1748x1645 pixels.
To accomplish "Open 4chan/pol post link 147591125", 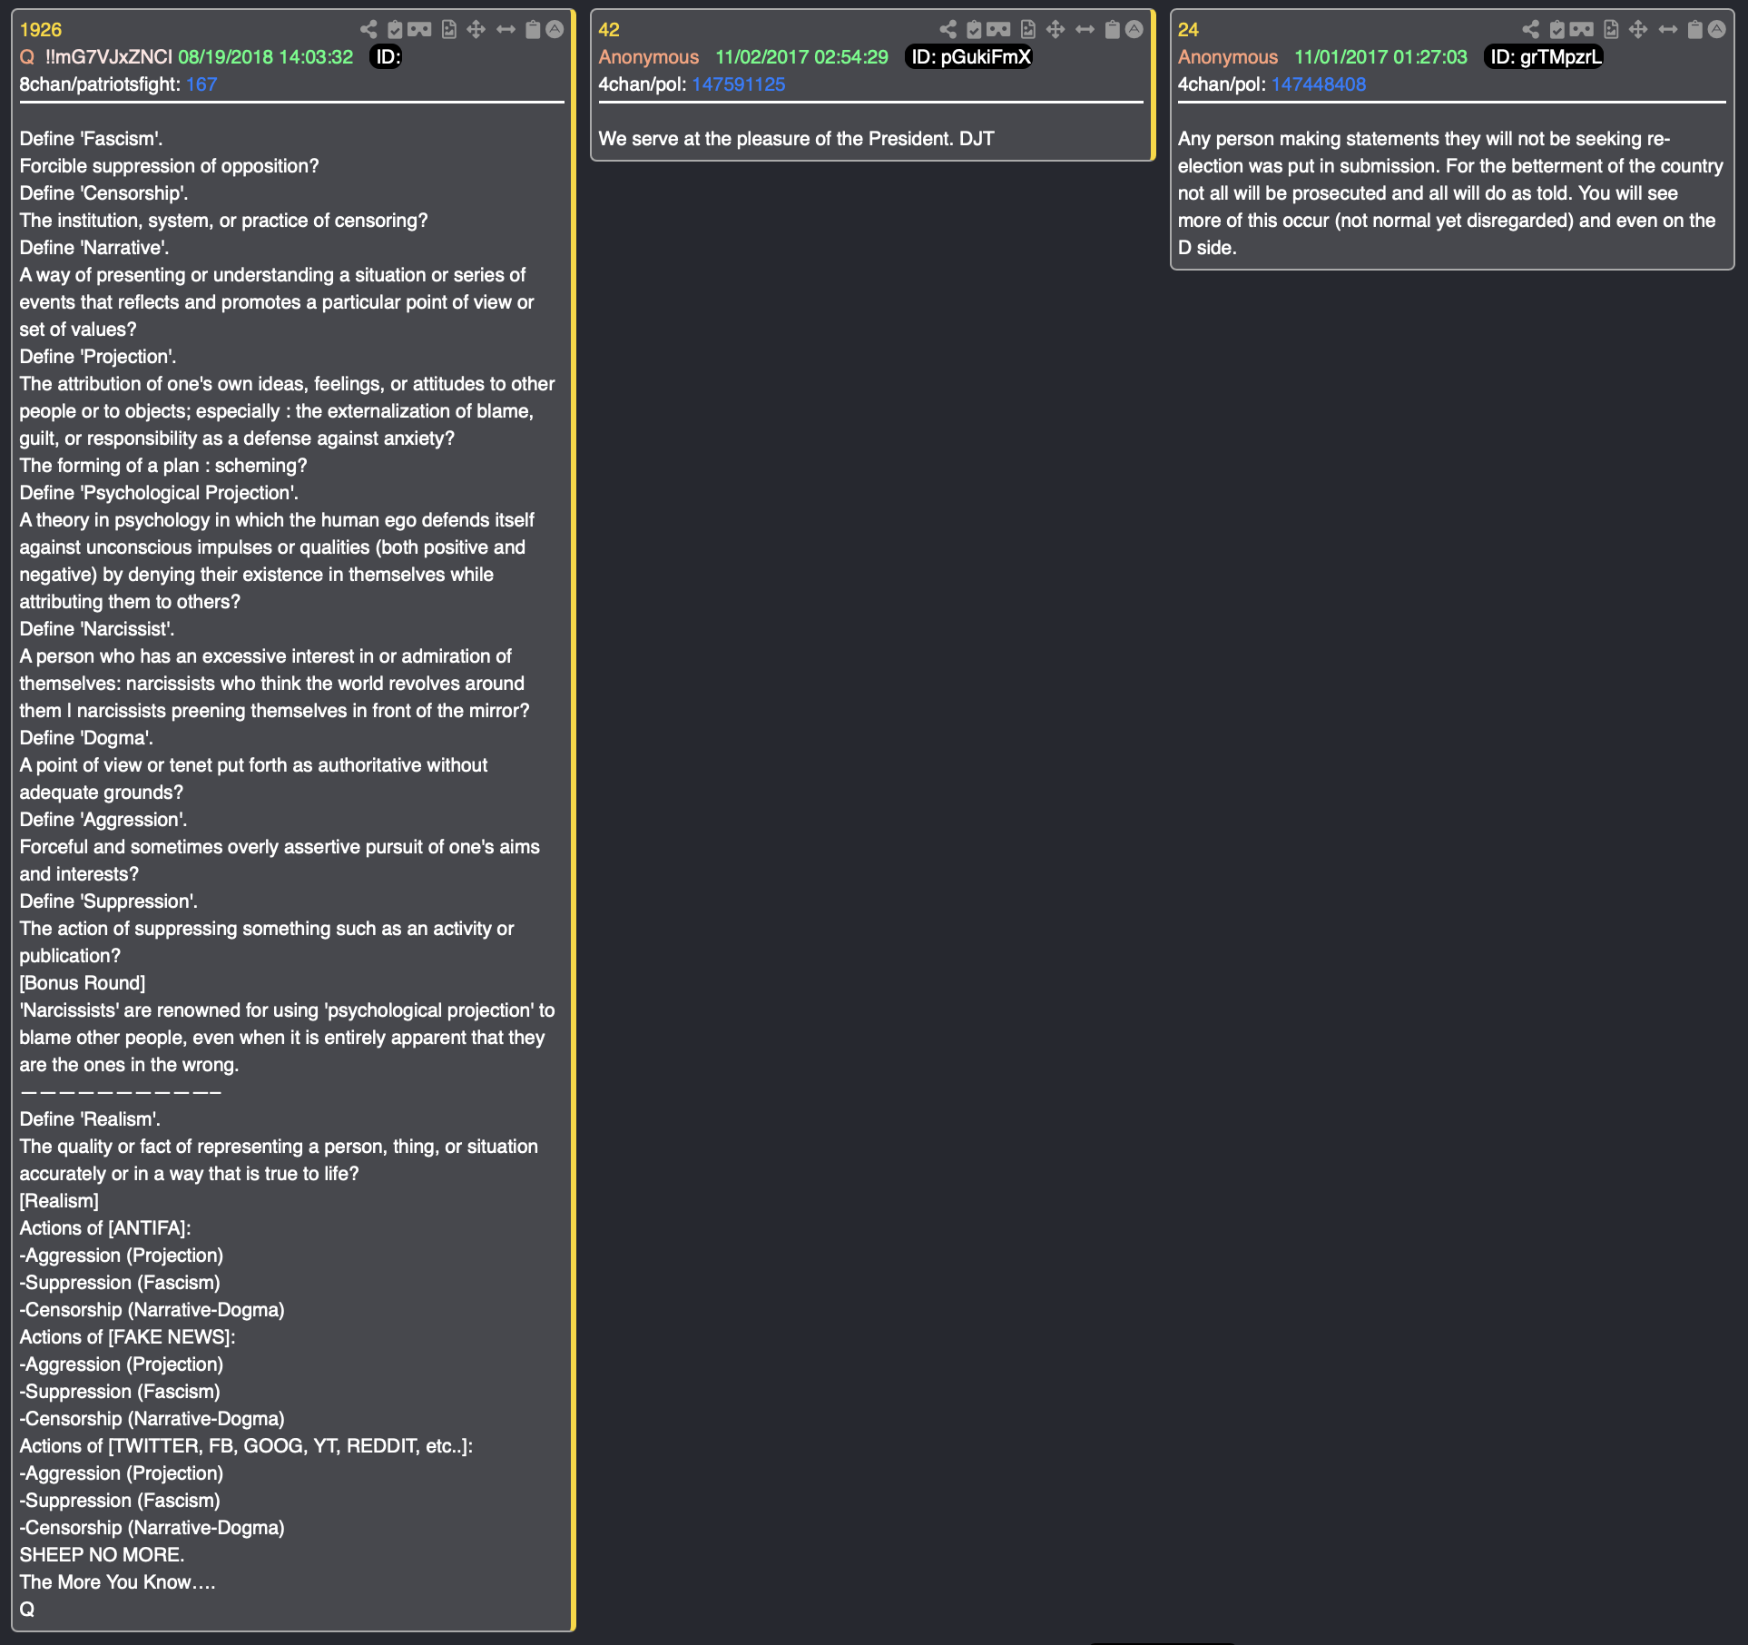I will coord(739,84).
